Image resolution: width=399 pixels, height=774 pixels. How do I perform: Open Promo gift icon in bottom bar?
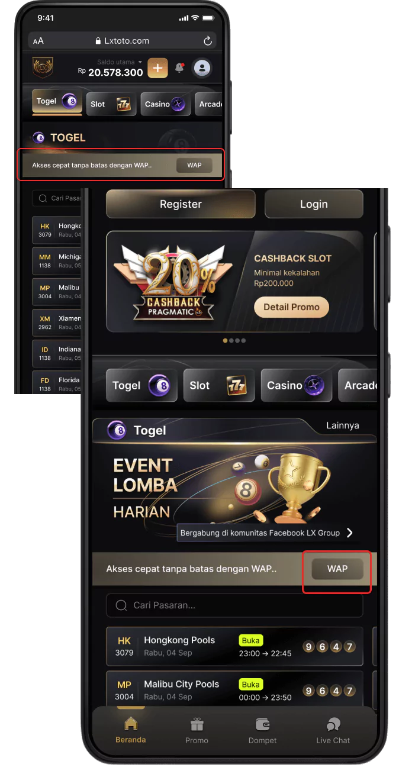tap(197, 730)
